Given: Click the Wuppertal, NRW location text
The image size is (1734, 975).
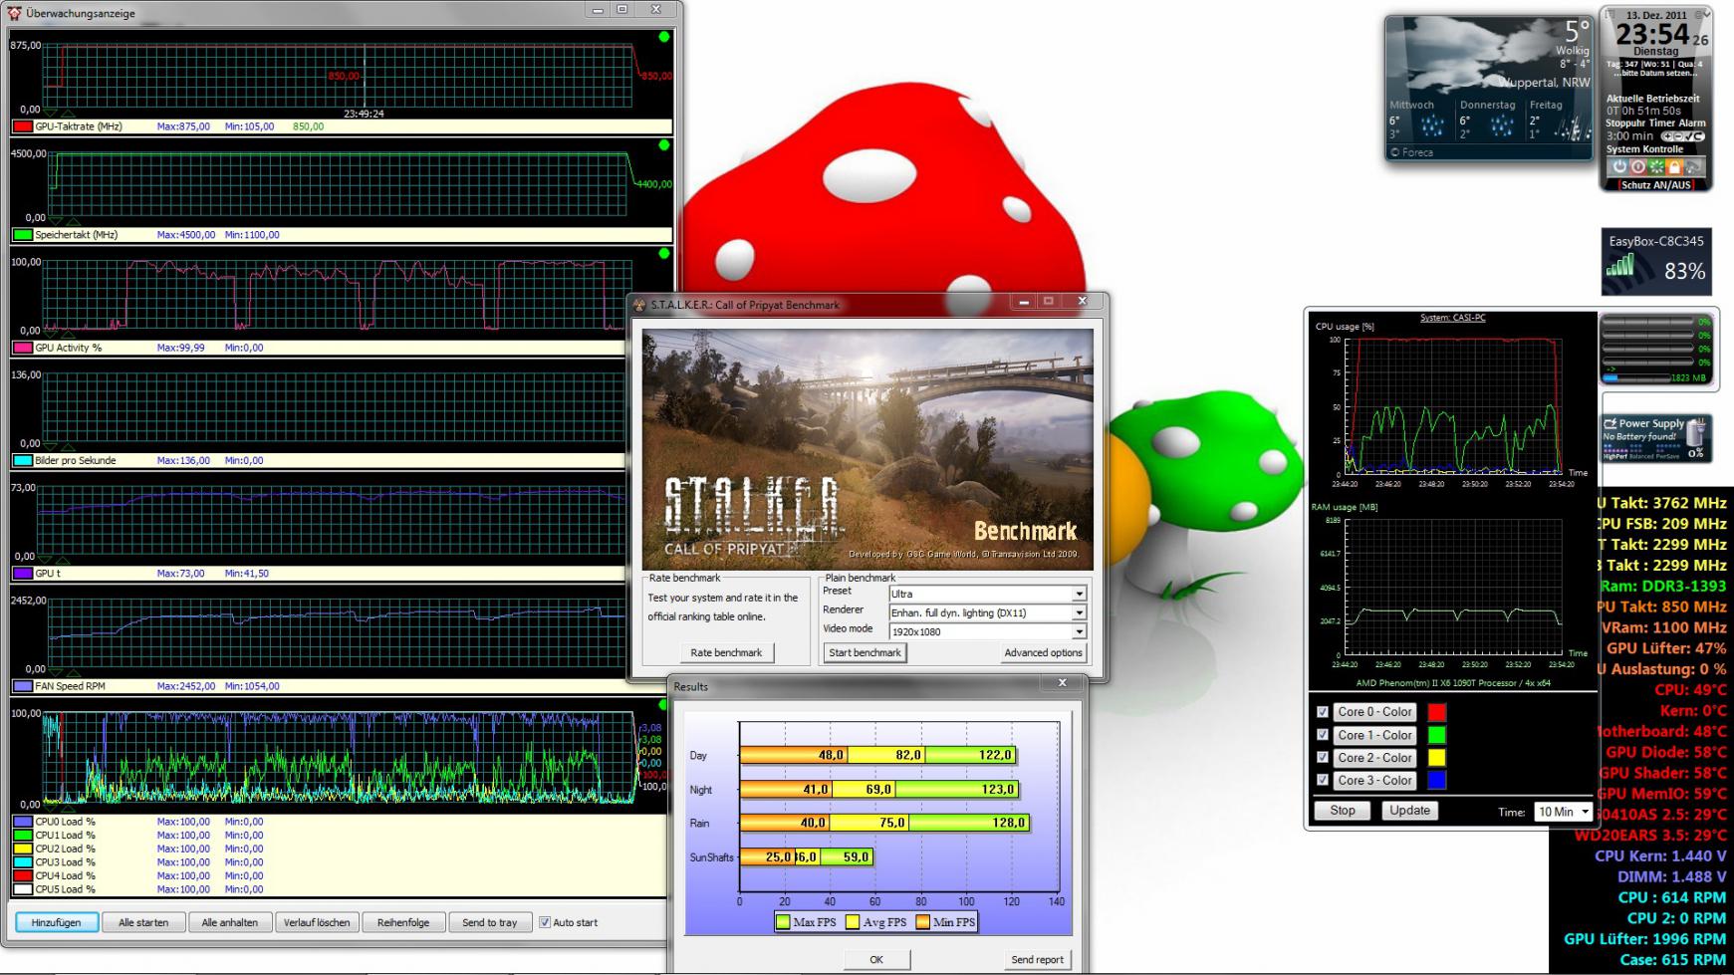Looking at the screenshot, I should tap(1545, 83).
